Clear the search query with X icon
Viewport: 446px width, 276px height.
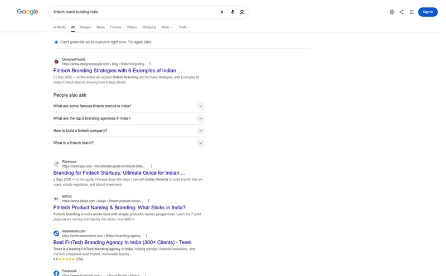(x=221, y=12)
